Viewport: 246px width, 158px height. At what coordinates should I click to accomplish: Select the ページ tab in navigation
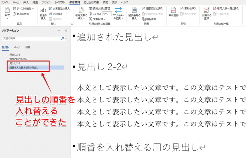17,47
